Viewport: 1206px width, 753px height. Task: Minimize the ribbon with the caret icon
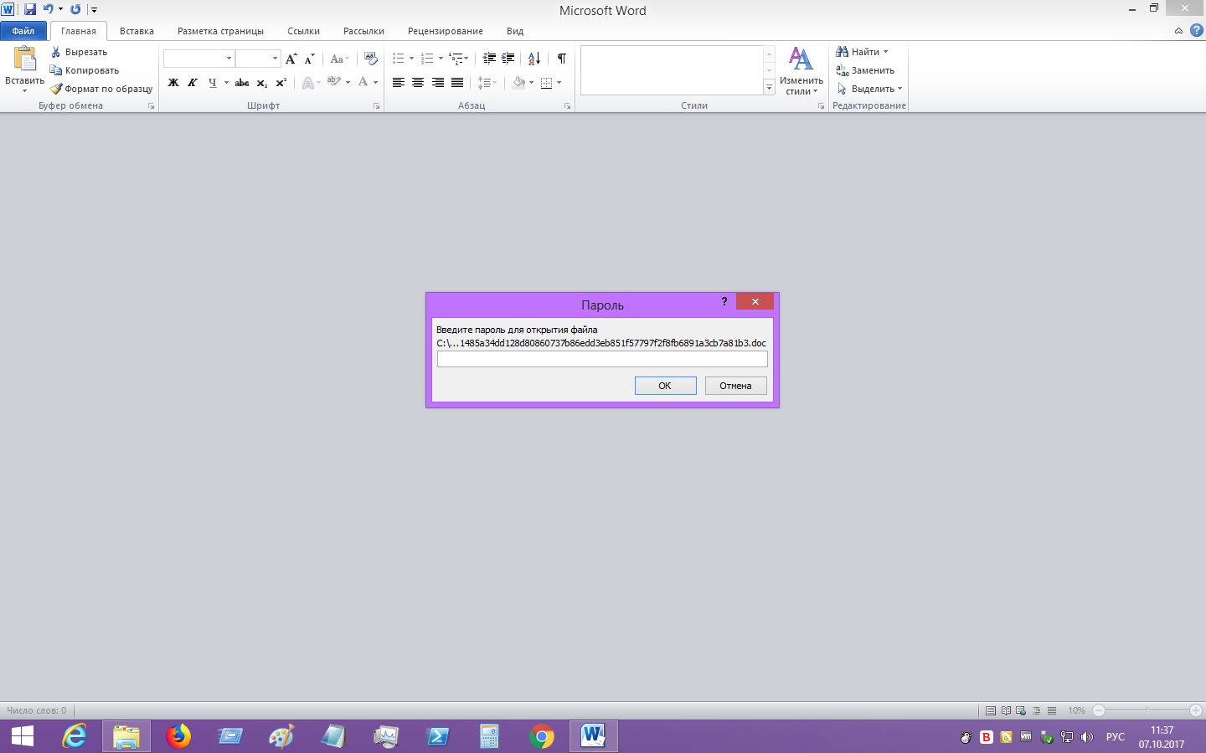point(1178,31)
